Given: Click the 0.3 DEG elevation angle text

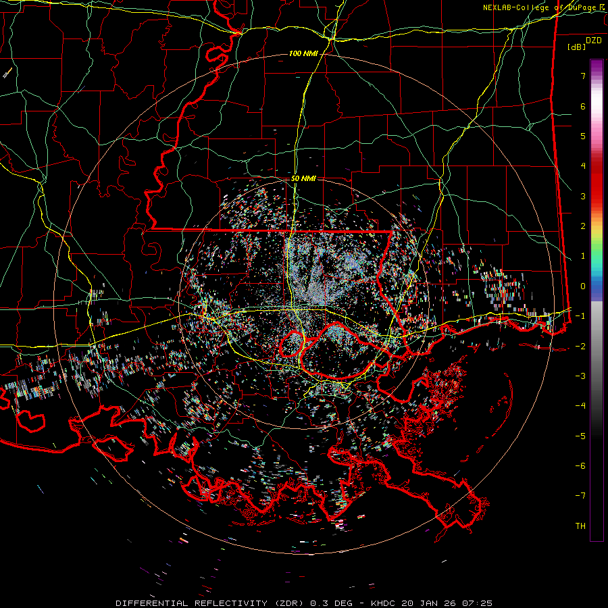Looking at the screenshot, I should pyautogui.click(x=332, y=603).
